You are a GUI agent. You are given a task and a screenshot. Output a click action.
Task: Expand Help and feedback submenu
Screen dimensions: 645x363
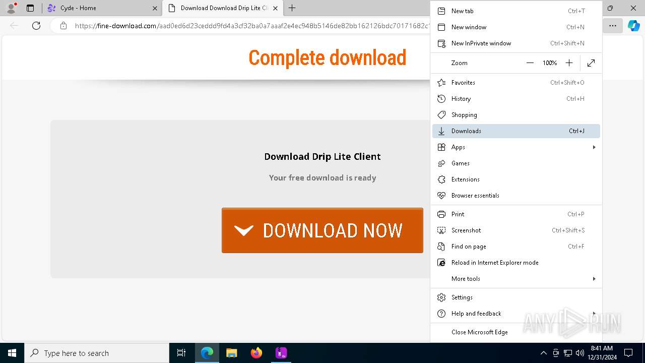click(516, 314)
